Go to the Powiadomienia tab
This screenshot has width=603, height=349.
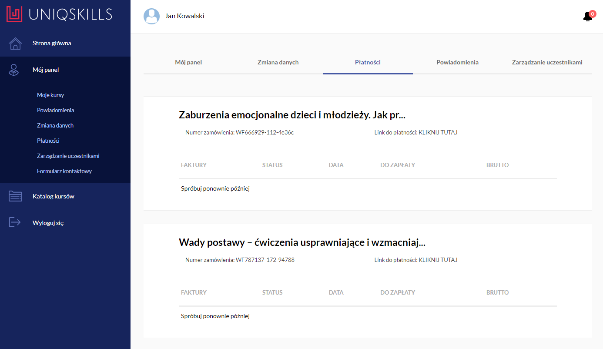457,62
